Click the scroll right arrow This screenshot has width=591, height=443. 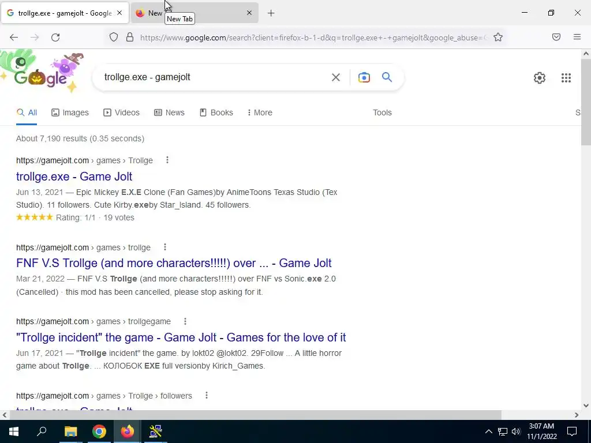[577, 415]
